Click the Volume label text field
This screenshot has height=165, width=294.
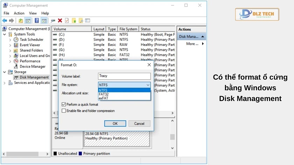124,76
